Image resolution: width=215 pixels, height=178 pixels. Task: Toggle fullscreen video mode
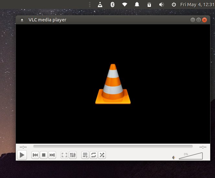click(64, 155)
